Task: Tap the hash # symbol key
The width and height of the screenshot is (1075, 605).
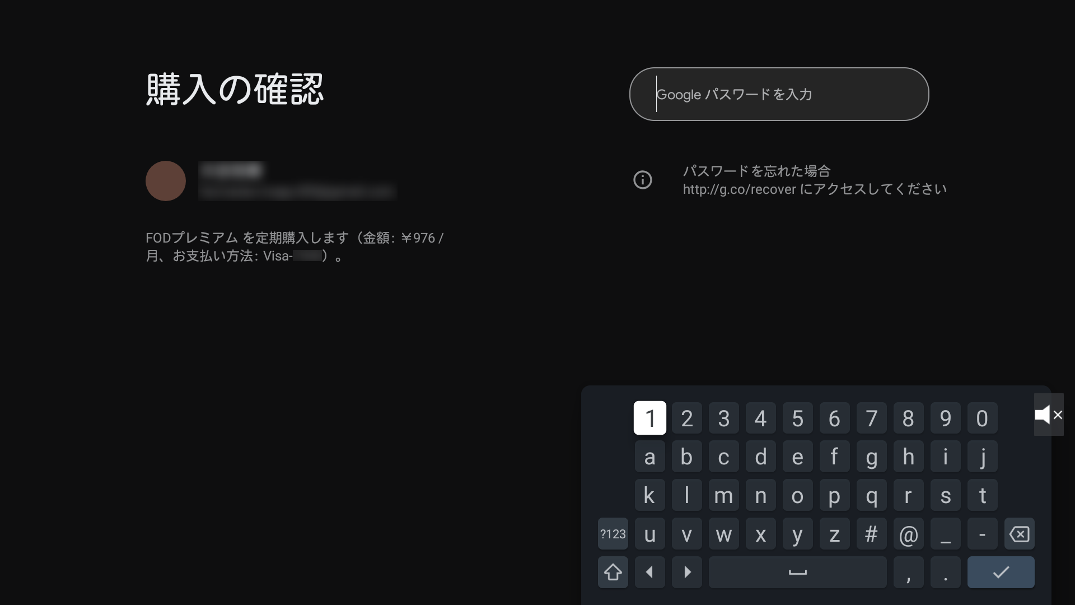Action: coord(871,534)
